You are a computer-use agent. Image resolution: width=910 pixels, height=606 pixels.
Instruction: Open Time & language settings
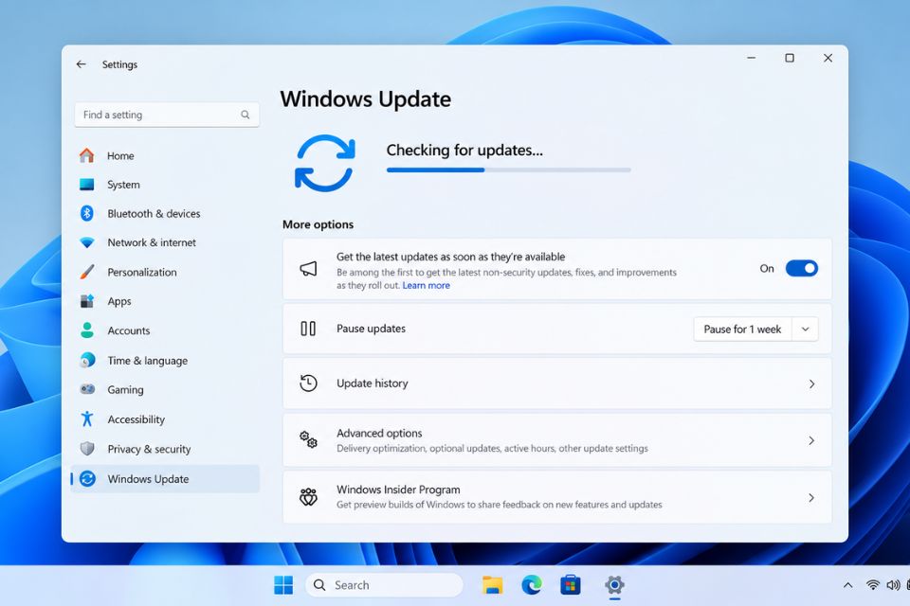pyautogui.click(x=164, y=360)
